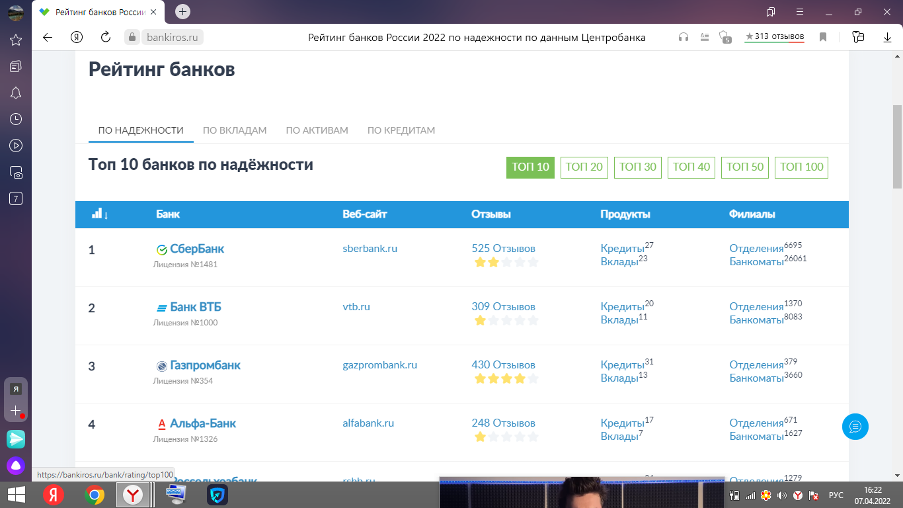
Task: Switch to ПО ВКЛАДАМ tab
Action: [x=235, y=130]
